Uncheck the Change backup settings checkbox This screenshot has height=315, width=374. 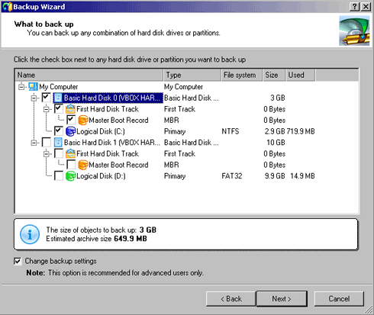18,261
